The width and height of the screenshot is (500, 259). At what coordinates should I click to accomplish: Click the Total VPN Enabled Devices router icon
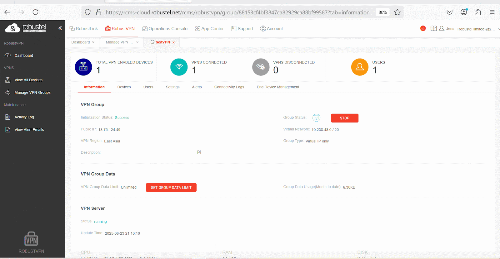pyautogui.click(x=83, y=67)
